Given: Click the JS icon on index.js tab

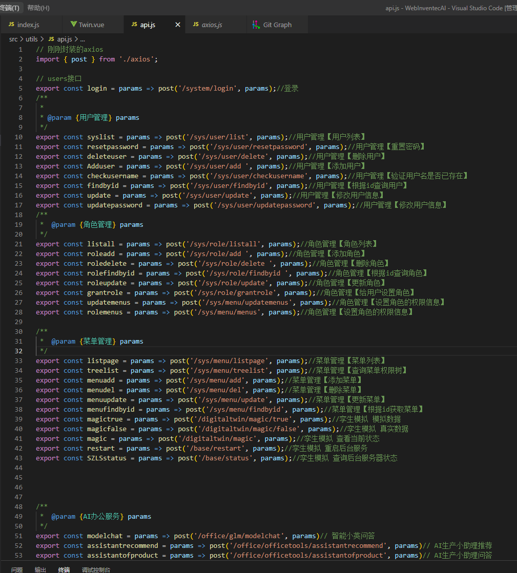Looking at the screenshot, I should (11, 25).
